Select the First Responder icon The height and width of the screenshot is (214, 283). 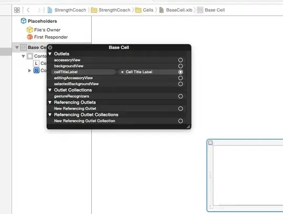(x=30, y=37)
